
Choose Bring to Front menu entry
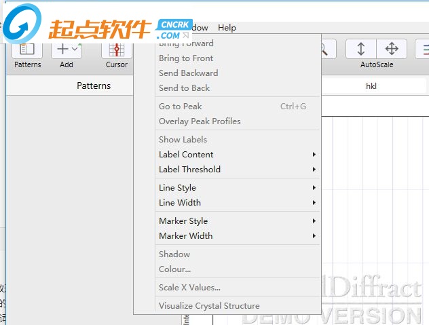click(x=238, y=58)
